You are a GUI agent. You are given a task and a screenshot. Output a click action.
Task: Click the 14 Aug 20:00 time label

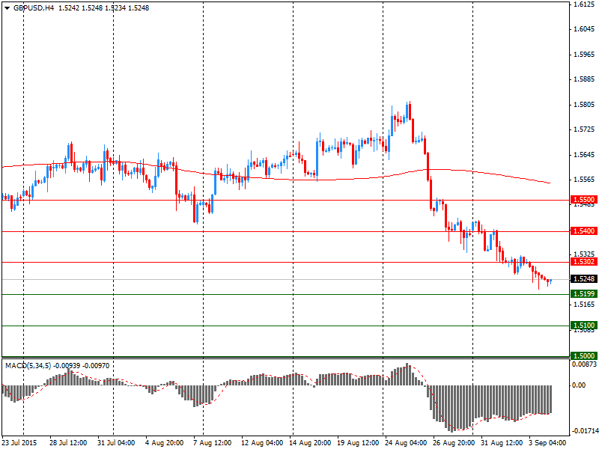[310, 443]
